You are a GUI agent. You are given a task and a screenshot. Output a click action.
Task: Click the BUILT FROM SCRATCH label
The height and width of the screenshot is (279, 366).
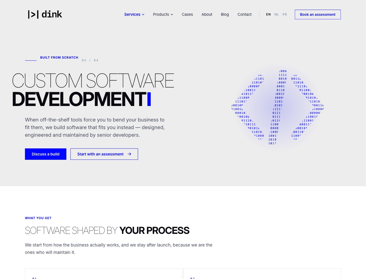click(59, 58)
